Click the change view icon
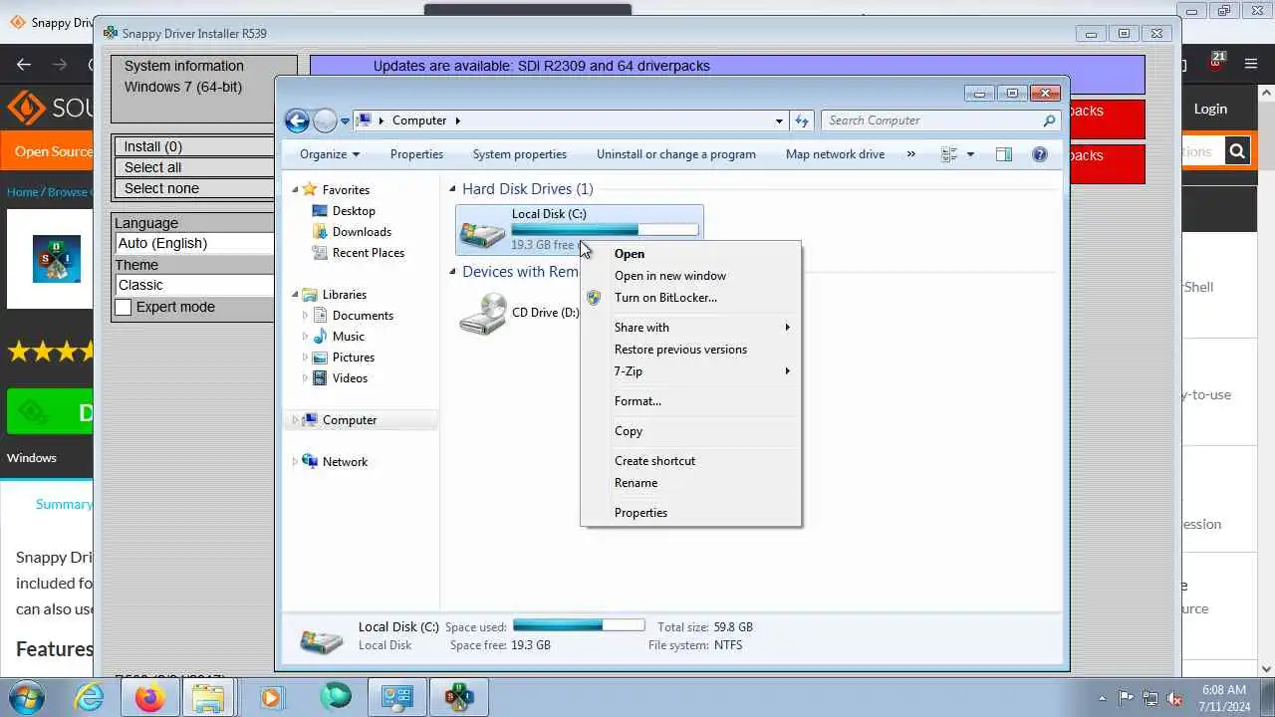The width and height of the screenshot is (1275, 717). [949, 154]
